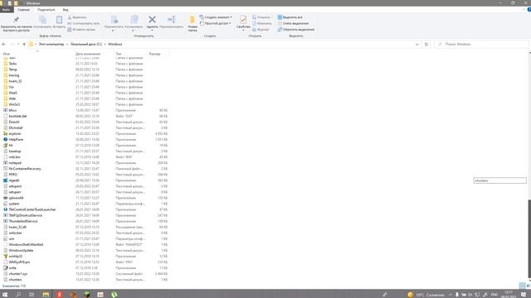
Task: Click Invert selection (Обратить выделение)
Action: (x=296, y=30)
